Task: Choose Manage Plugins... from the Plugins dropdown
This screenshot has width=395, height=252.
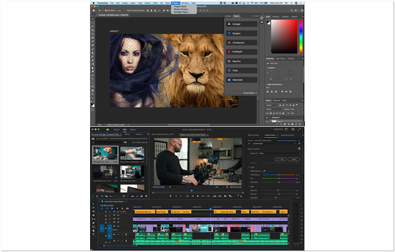Action: coord(182,12)
